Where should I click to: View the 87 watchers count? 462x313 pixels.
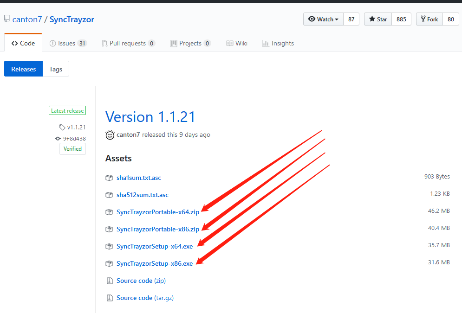click(351, 19)
